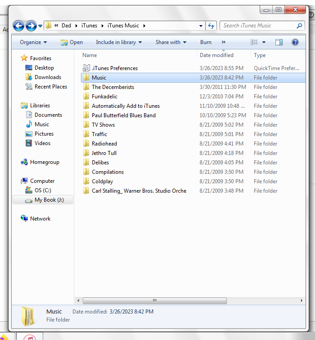
Task: Select Dad in the address breadcrumb
Action: pyautogui.click(x=66, y=26)
